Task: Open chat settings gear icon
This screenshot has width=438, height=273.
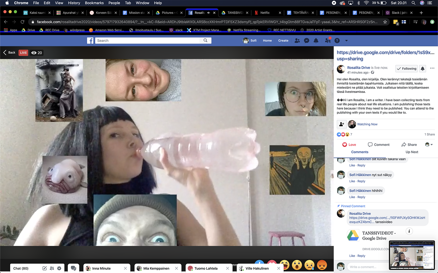Action: coord(59,268)
